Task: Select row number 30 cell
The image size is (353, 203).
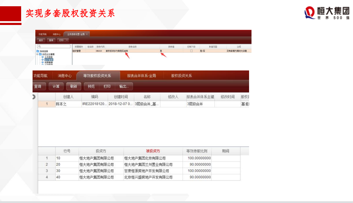Action: [x=67, y=171]
